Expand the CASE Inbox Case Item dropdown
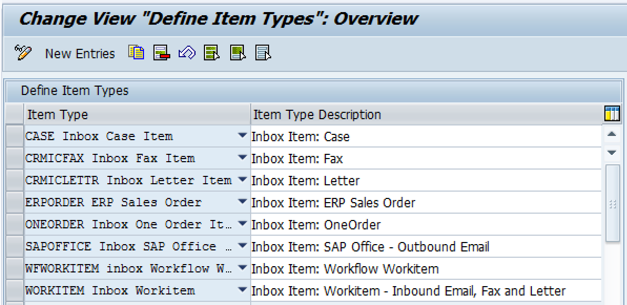This screenshot has height=305, width=627. coord(242,136)
